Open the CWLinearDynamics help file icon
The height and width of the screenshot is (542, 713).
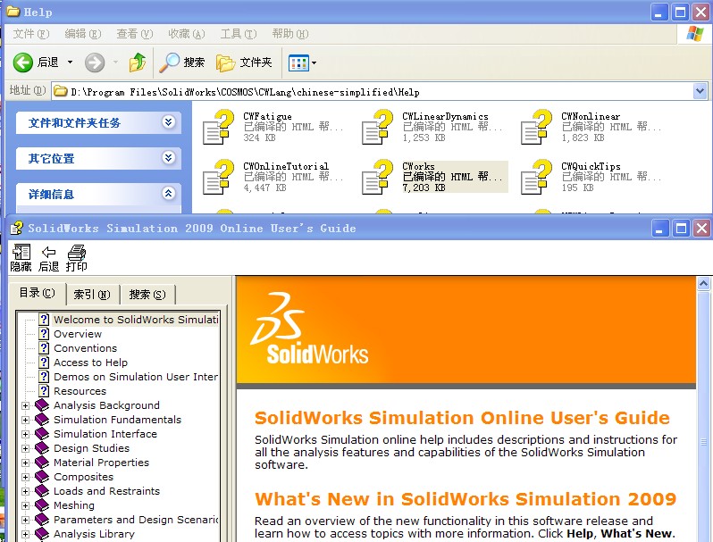377,127
